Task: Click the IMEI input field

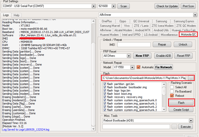Action: click(x=134, y=45)
